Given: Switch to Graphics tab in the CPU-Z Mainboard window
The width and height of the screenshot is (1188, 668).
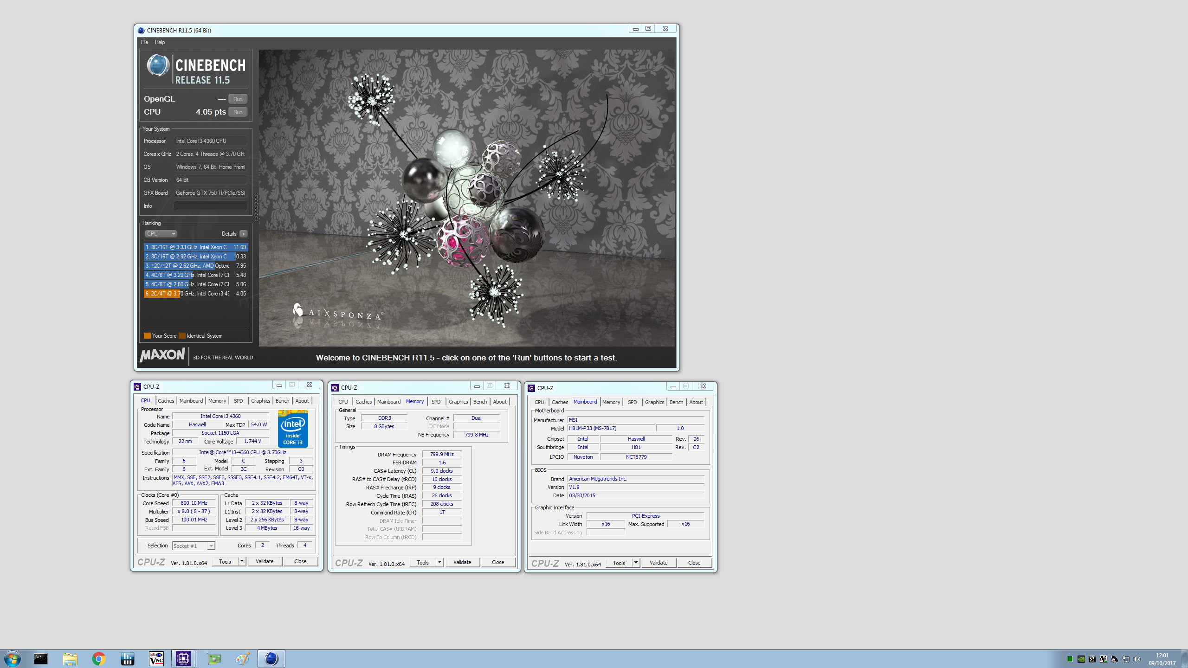Looking at the screenshot, I should (x=654, y=402).
